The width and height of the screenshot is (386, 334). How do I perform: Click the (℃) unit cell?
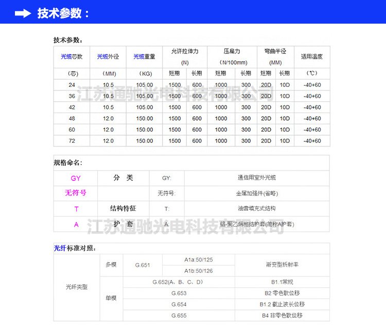[312, 73]
